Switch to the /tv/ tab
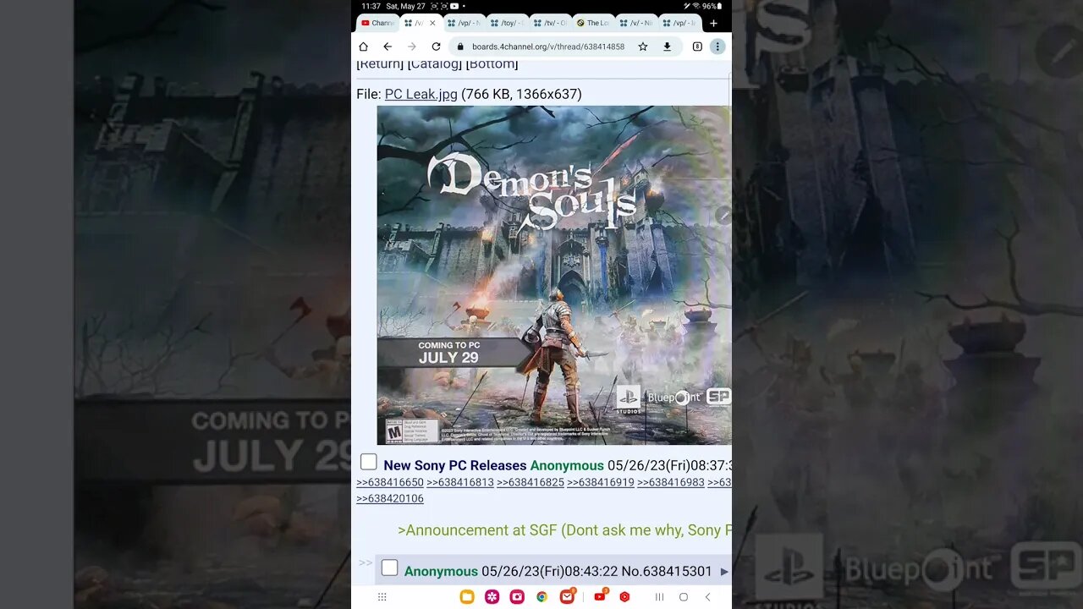This screenshot has height=609, width=1083. coord(550,23)
